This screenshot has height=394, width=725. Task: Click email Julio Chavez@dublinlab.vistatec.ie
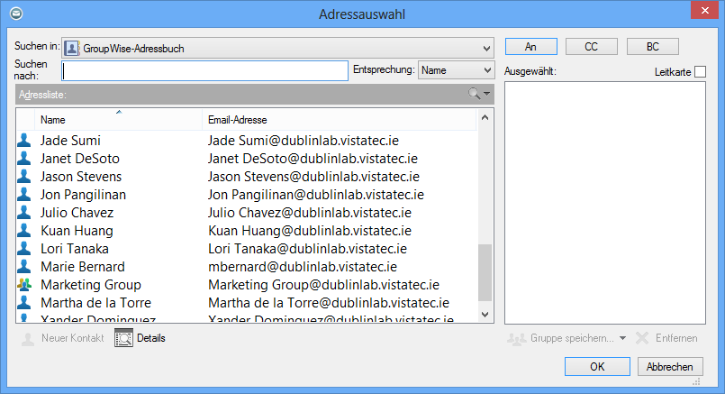(310, 213)
